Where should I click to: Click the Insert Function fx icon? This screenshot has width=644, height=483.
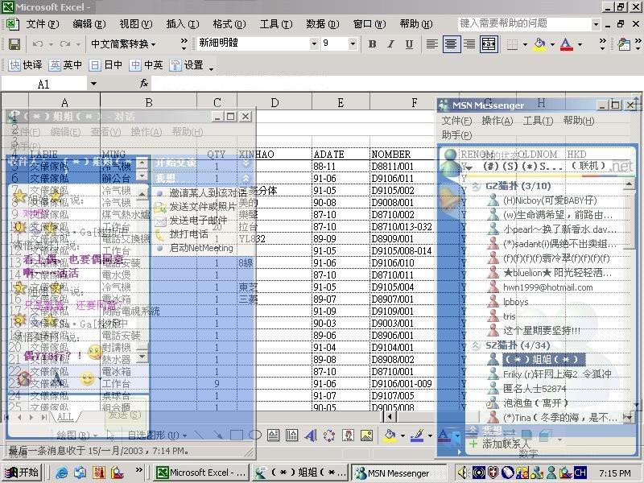tap(144, 84)
